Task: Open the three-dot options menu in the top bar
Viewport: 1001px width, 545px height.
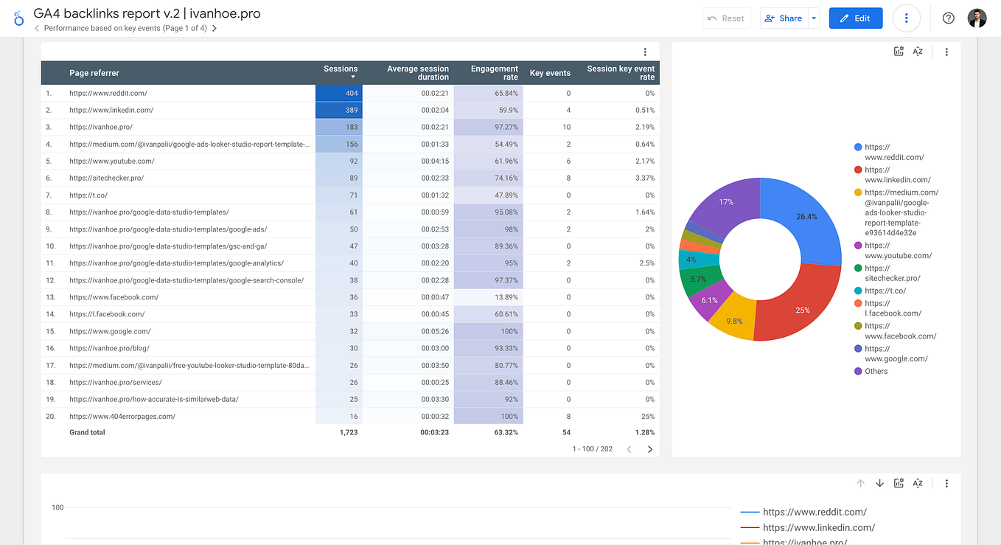Action: (x=906, y=18)
